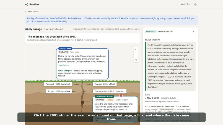
Task: Select the Snopes 2025 fact-check stone
Action: (59, 91)
